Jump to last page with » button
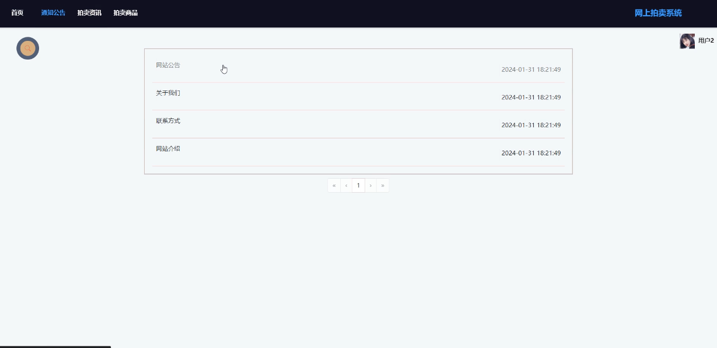 click(383, 186)
